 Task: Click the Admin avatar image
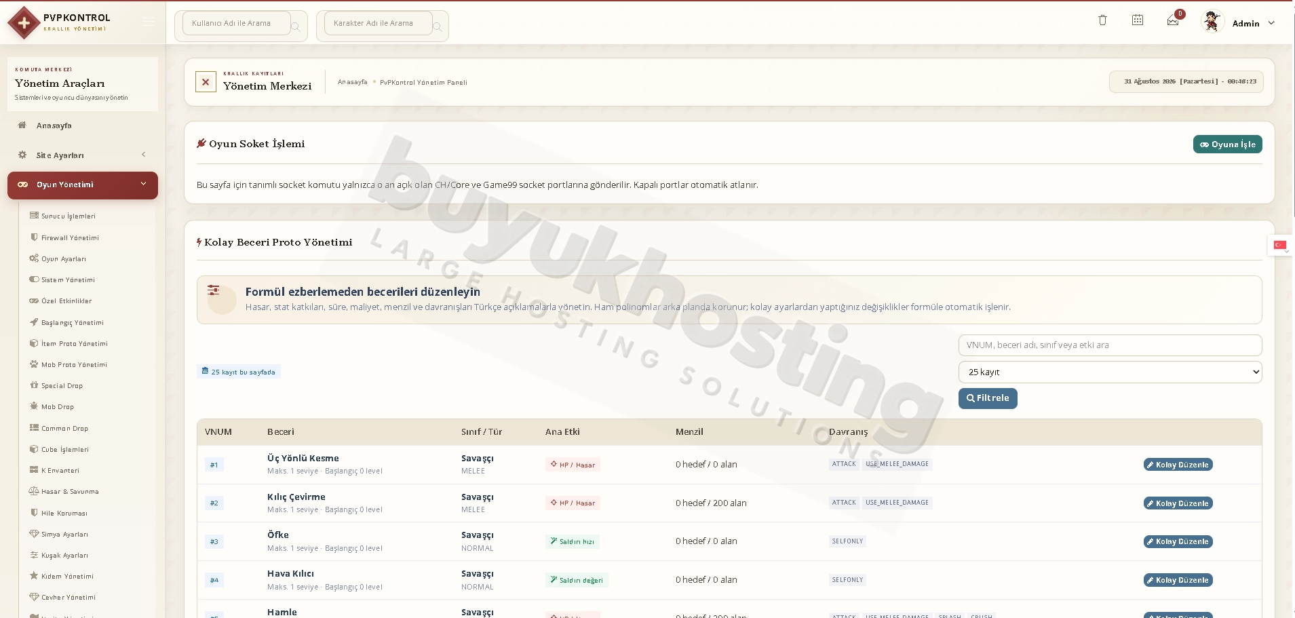click(x=1212, y=22)
